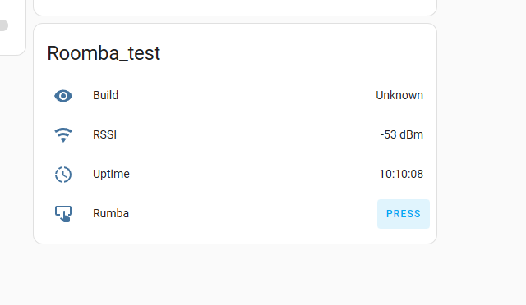Click the 10:10:08 uptime value
The image size is (526, 305).
coord(401,174)
